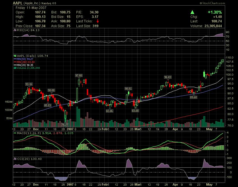The image size is (238, 187).
Task: Click the Bid value 108.75
Action: pyautogui.click(x=65, y=12)
